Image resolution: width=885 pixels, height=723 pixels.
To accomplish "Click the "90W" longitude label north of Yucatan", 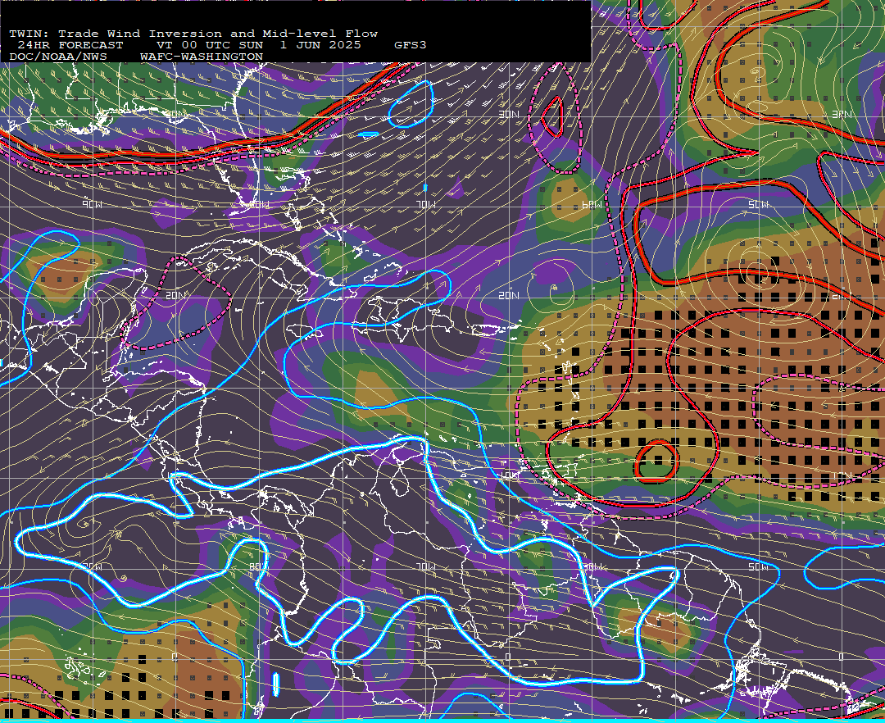I will (92, 204).
